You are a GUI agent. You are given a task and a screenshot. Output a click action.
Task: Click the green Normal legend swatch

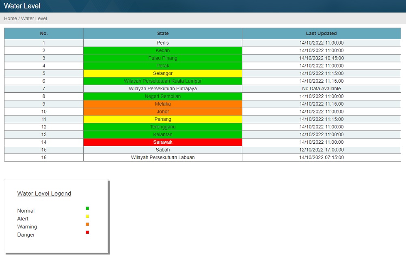tap(87, 209)
